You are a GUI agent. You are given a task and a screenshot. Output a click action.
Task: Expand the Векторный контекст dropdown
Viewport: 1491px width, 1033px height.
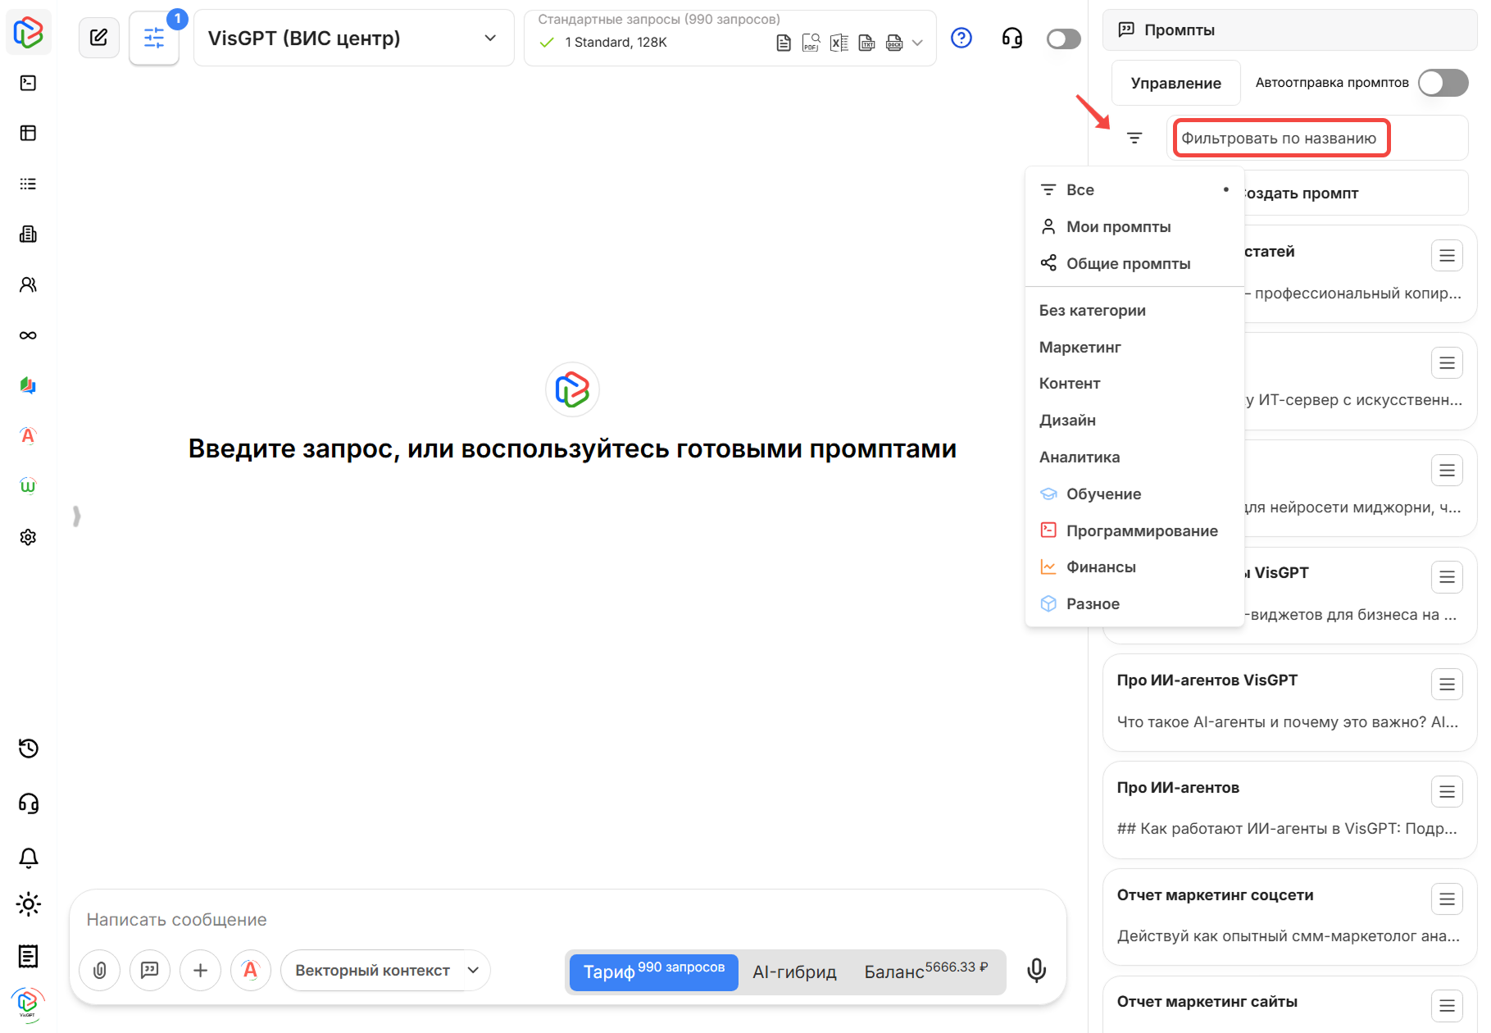click(385, 970)
